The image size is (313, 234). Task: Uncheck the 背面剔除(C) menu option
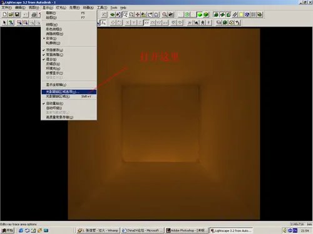point(69,55)
